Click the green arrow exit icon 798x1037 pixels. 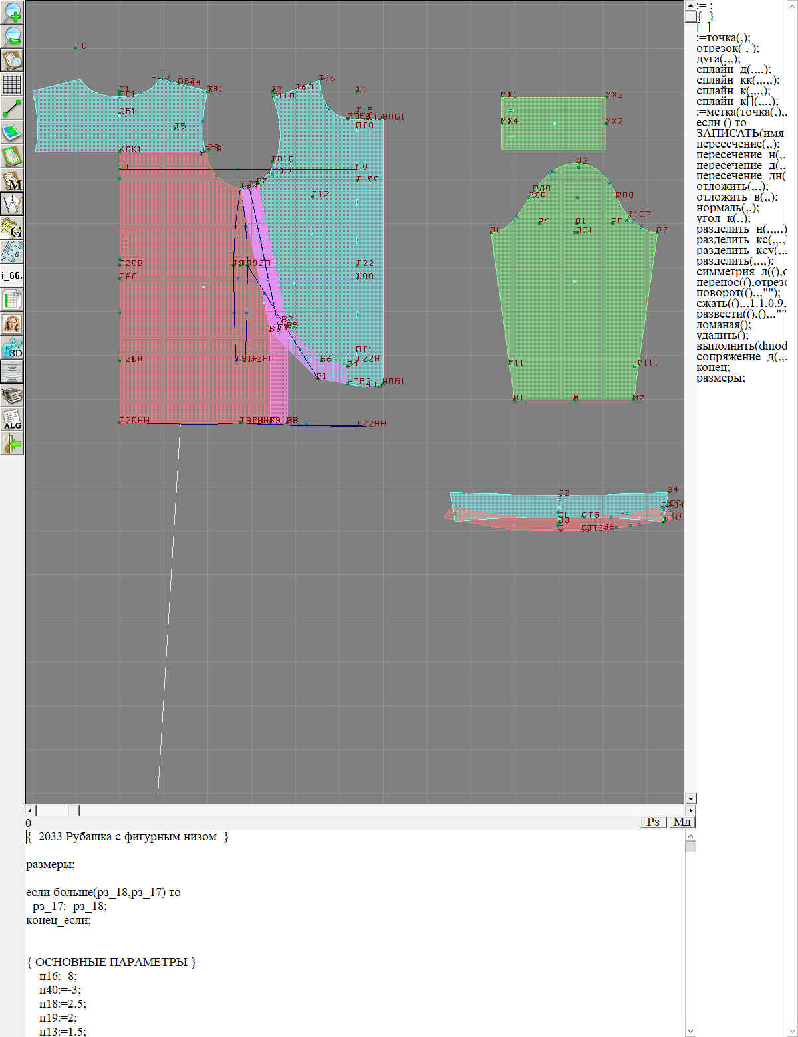pos(12,443)
